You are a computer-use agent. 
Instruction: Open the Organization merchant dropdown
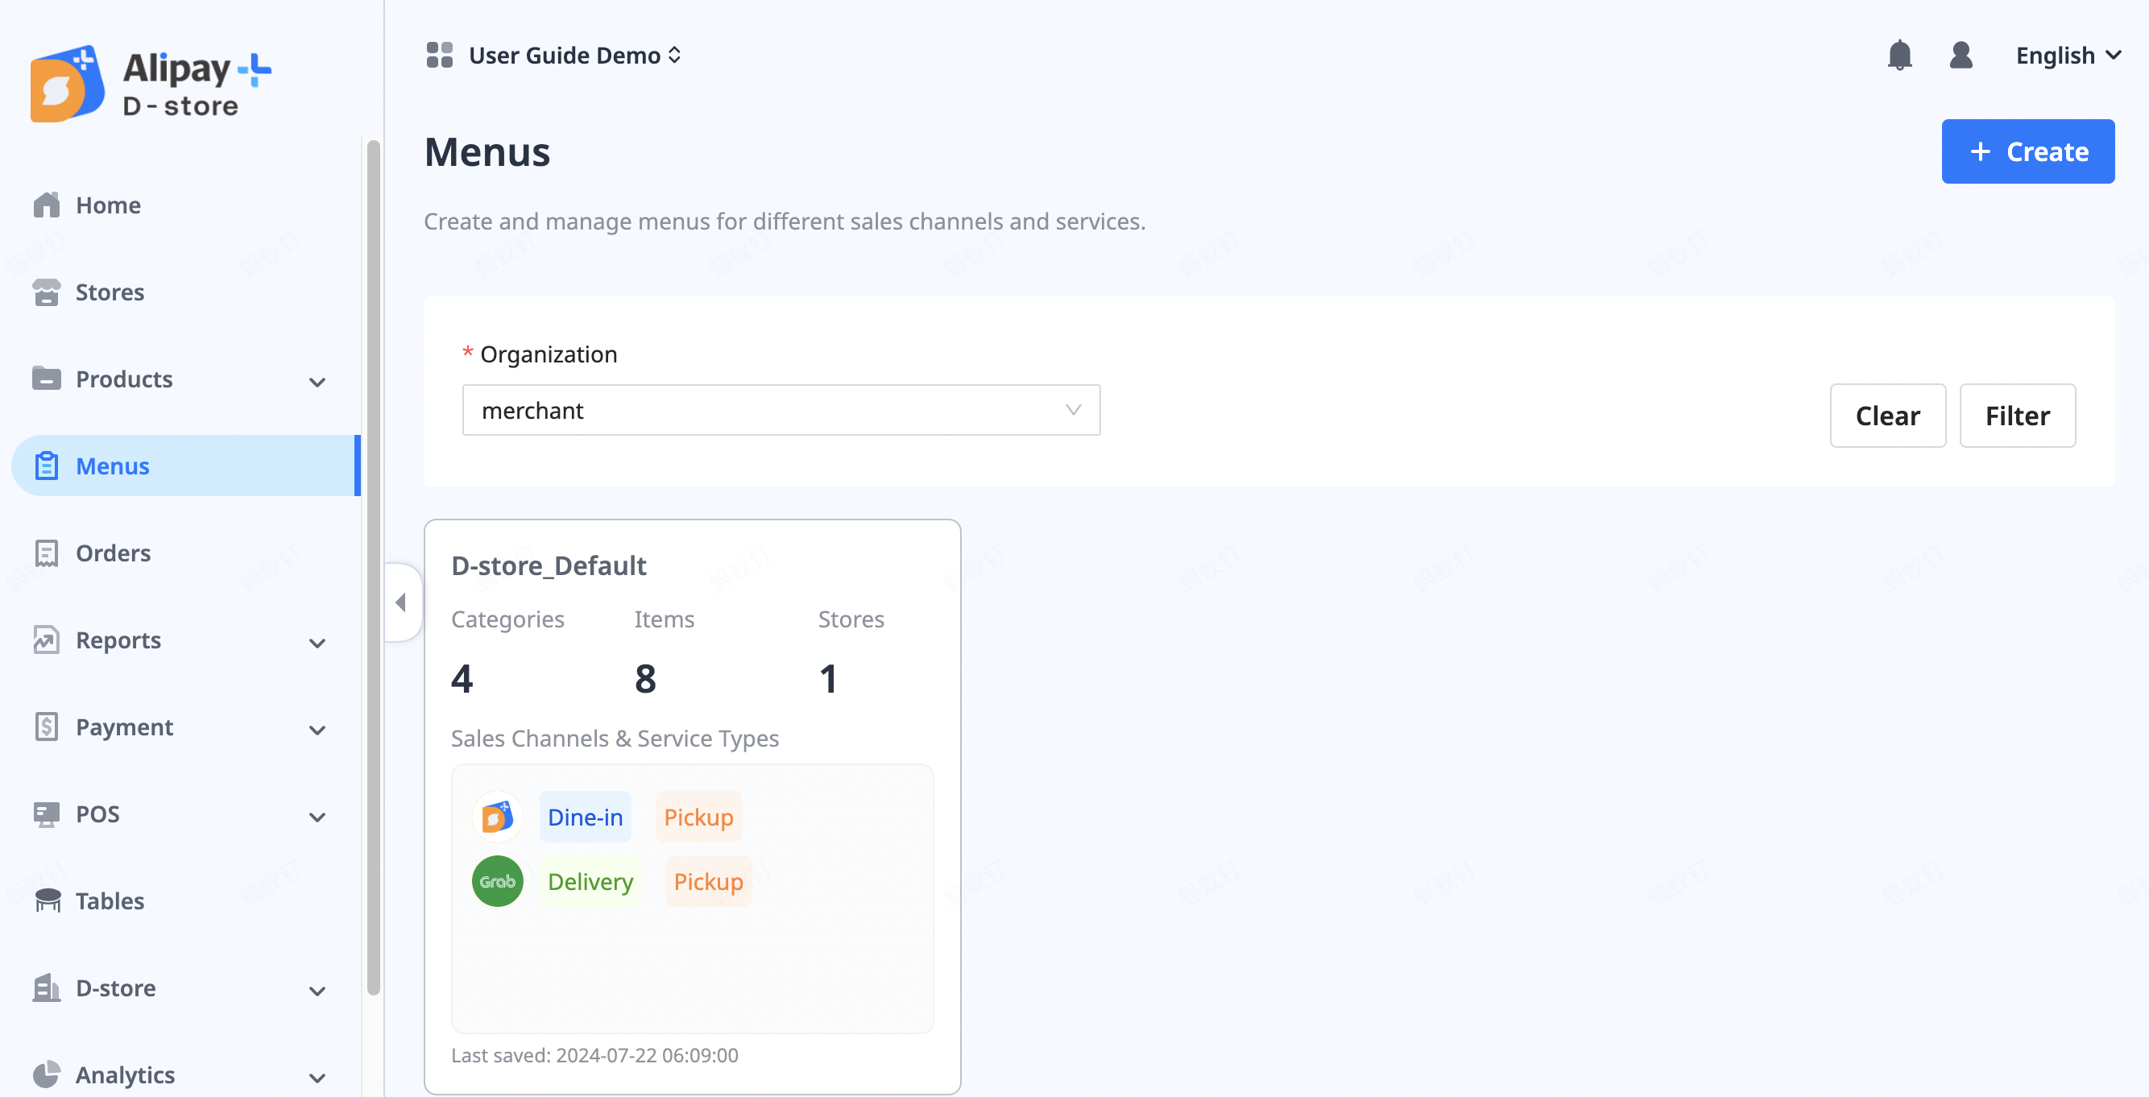point(780,410)
